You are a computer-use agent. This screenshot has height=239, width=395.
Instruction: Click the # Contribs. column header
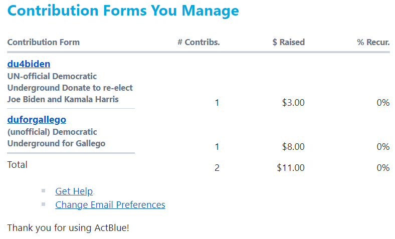(x=199, y=42)
